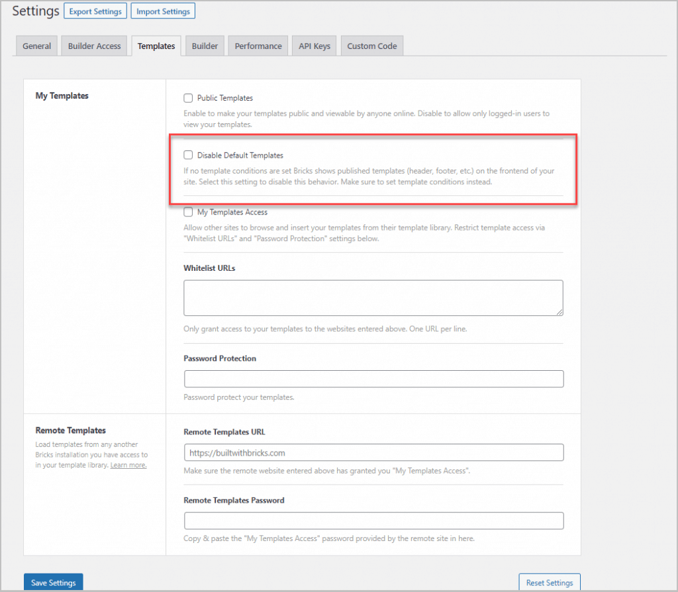This screenshot has width=678, height=592.
Task: Focus the Whitelist URLs text area
Action: tap(373, 297)
